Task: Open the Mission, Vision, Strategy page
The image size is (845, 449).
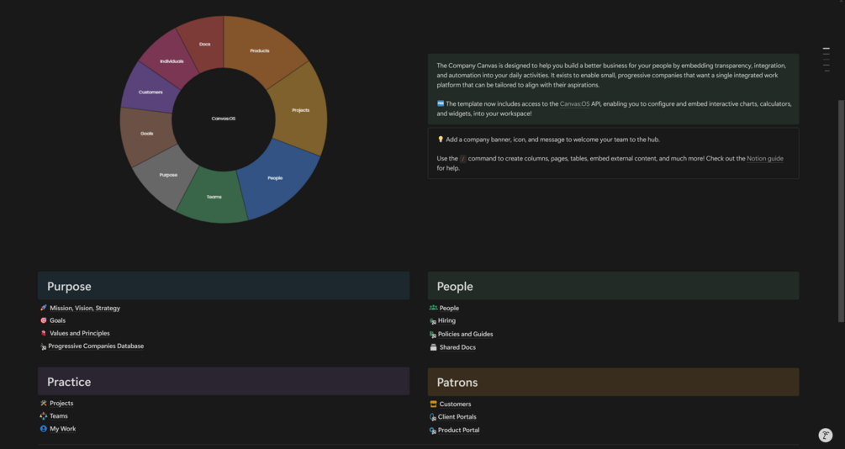Action: tap(85, 309)
